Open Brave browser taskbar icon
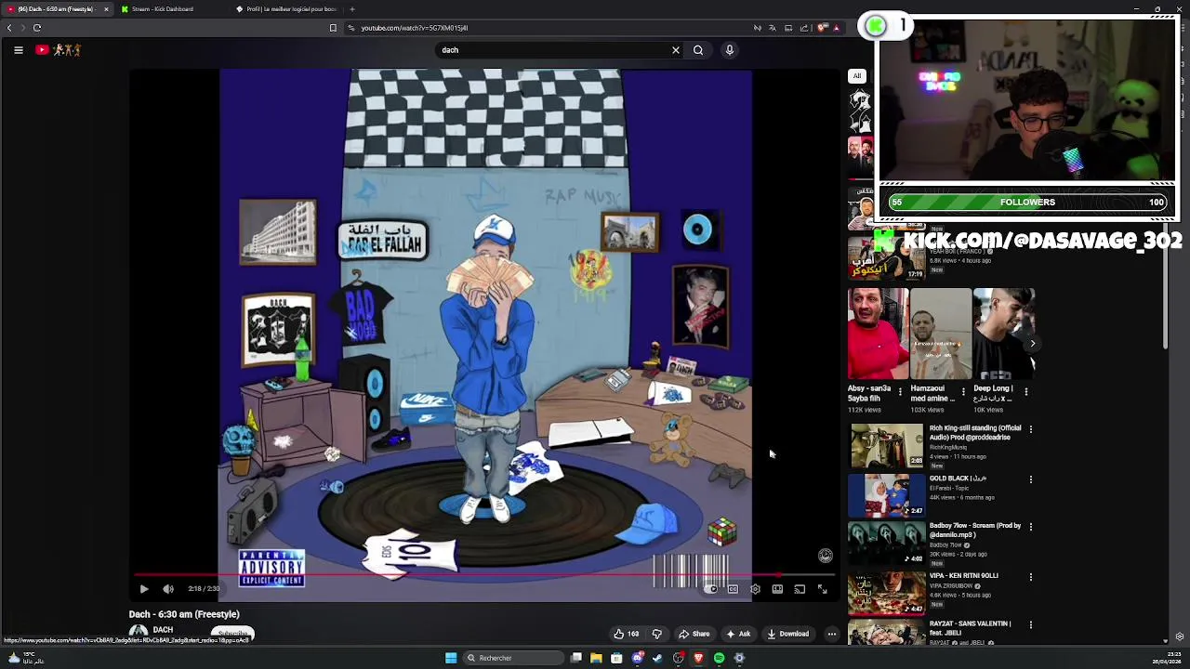This screenshot has width=1190, height=669. click(x=698, y=658)
